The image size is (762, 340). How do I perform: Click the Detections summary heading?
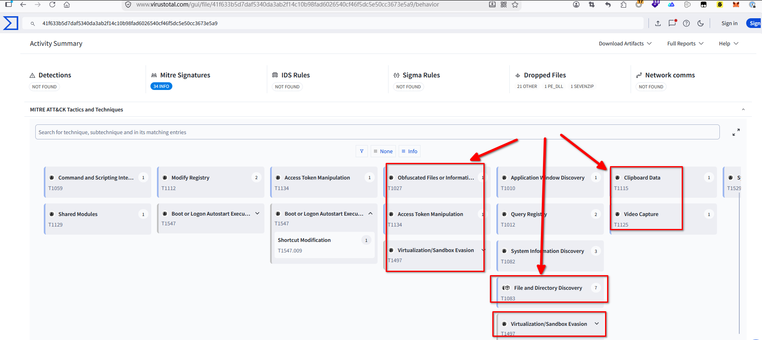point(55,75)
